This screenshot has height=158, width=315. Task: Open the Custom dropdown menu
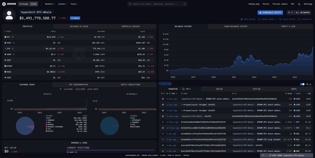(62, 4)
